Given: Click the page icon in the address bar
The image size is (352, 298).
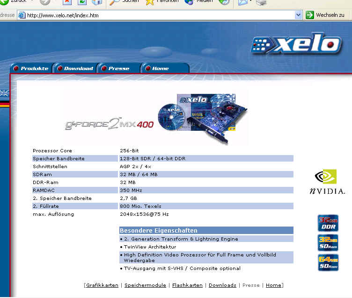Looking at the screenshot, I should pyautogui.click(x=22, y=15).
